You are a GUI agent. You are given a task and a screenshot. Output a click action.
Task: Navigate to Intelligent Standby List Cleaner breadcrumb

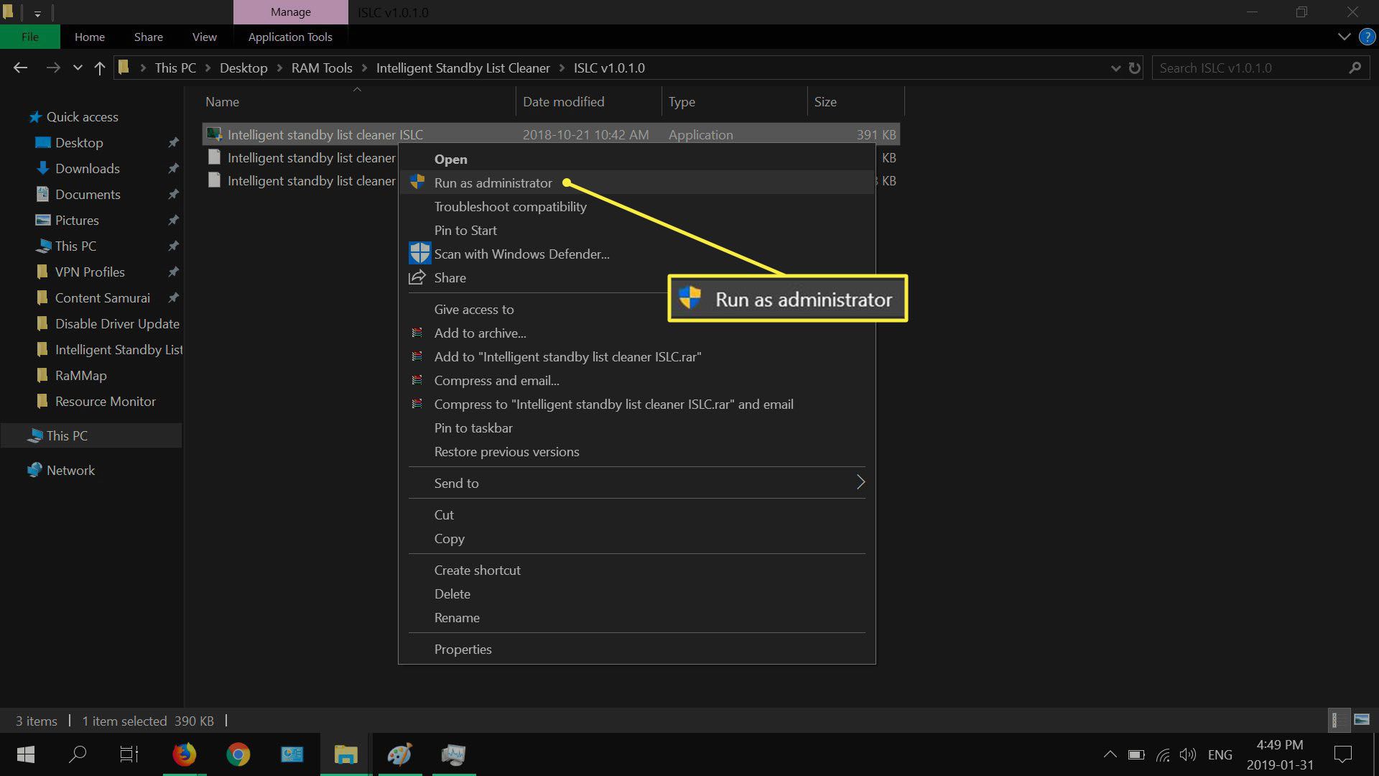point(463,68)
